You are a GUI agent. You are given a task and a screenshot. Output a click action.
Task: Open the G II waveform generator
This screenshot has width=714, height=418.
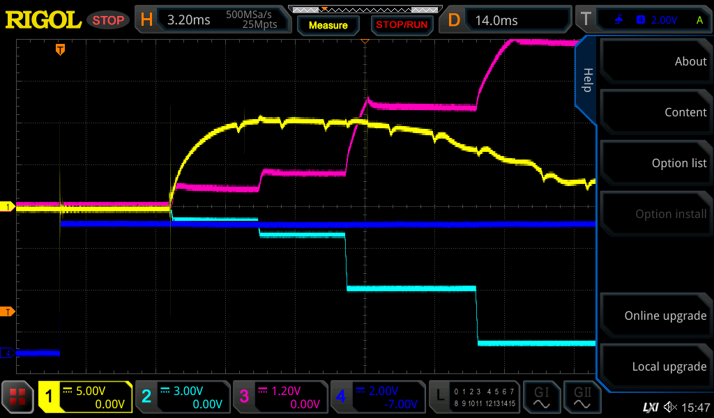pyautogui.click(x=582, y=397)
